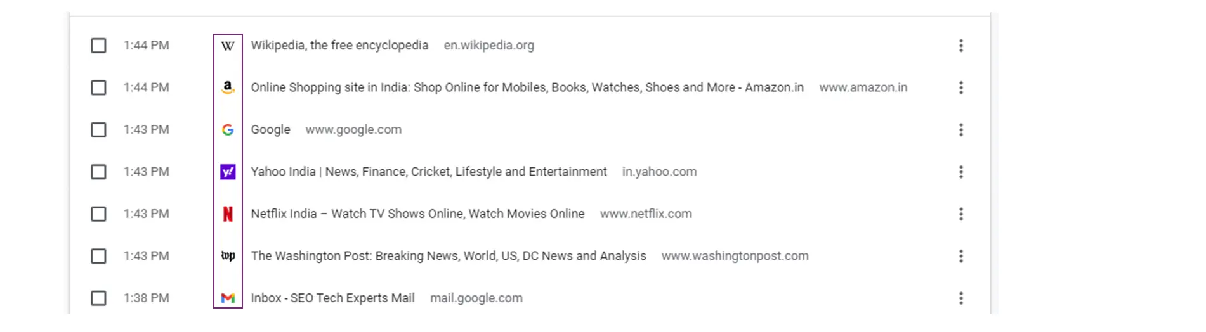Open more actions for Wikipedia entry
1206x332 pixels.
(x=961, y=46)
